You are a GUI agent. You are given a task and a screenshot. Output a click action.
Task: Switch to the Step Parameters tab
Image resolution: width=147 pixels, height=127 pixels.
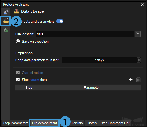click(16, 123)
